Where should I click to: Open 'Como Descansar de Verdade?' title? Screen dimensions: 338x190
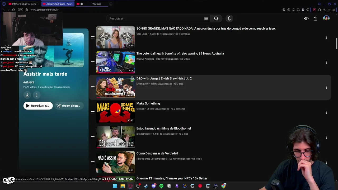pos(157,153)
